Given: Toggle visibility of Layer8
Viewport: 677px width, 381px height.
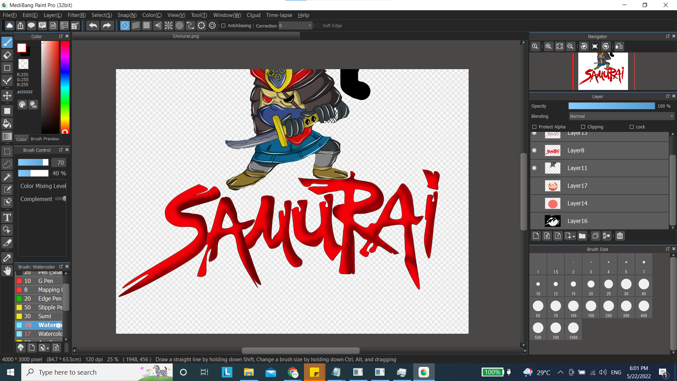Looking at the screenshot, I should (534, 150).
